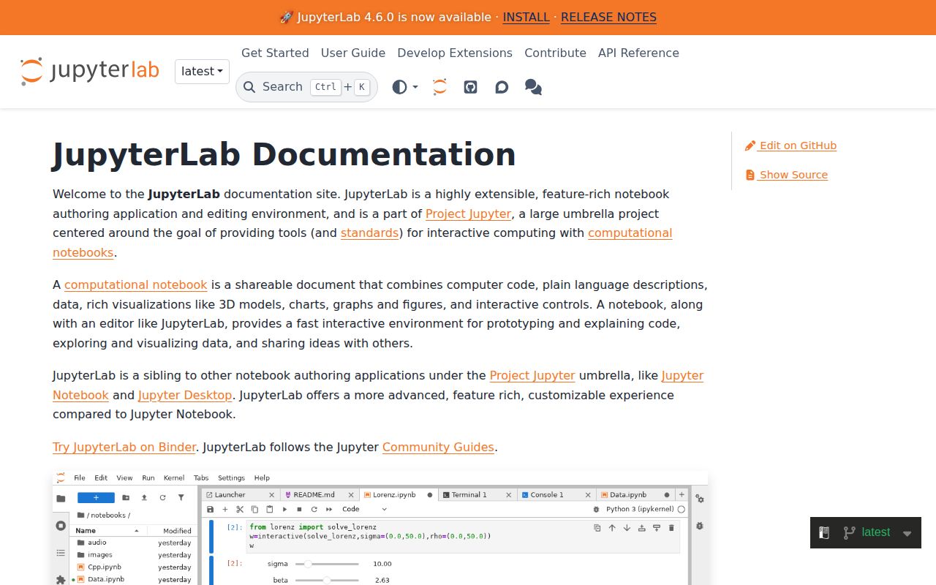936x585 pixels.
Task: Click the INSTALL link in banner
Action: pos(526,17)
